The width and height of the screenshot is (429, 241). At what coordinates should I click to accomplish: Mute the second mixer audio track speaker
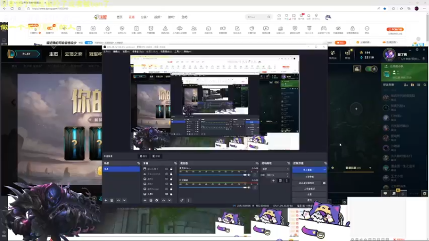pyautogui.click(x=249, y=187)
